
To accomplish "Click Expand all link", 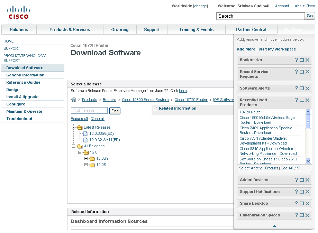I will tap(79, 119).
